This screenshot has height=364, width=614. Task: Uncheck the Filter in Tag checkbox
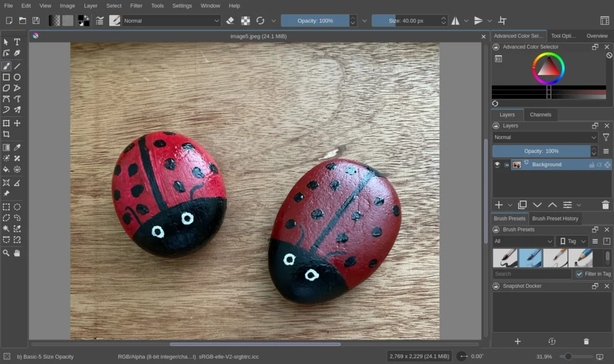pos(579,274)
